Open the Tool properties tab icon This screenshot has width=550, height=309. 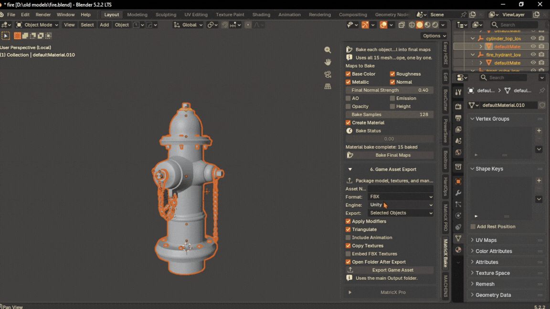458,93
